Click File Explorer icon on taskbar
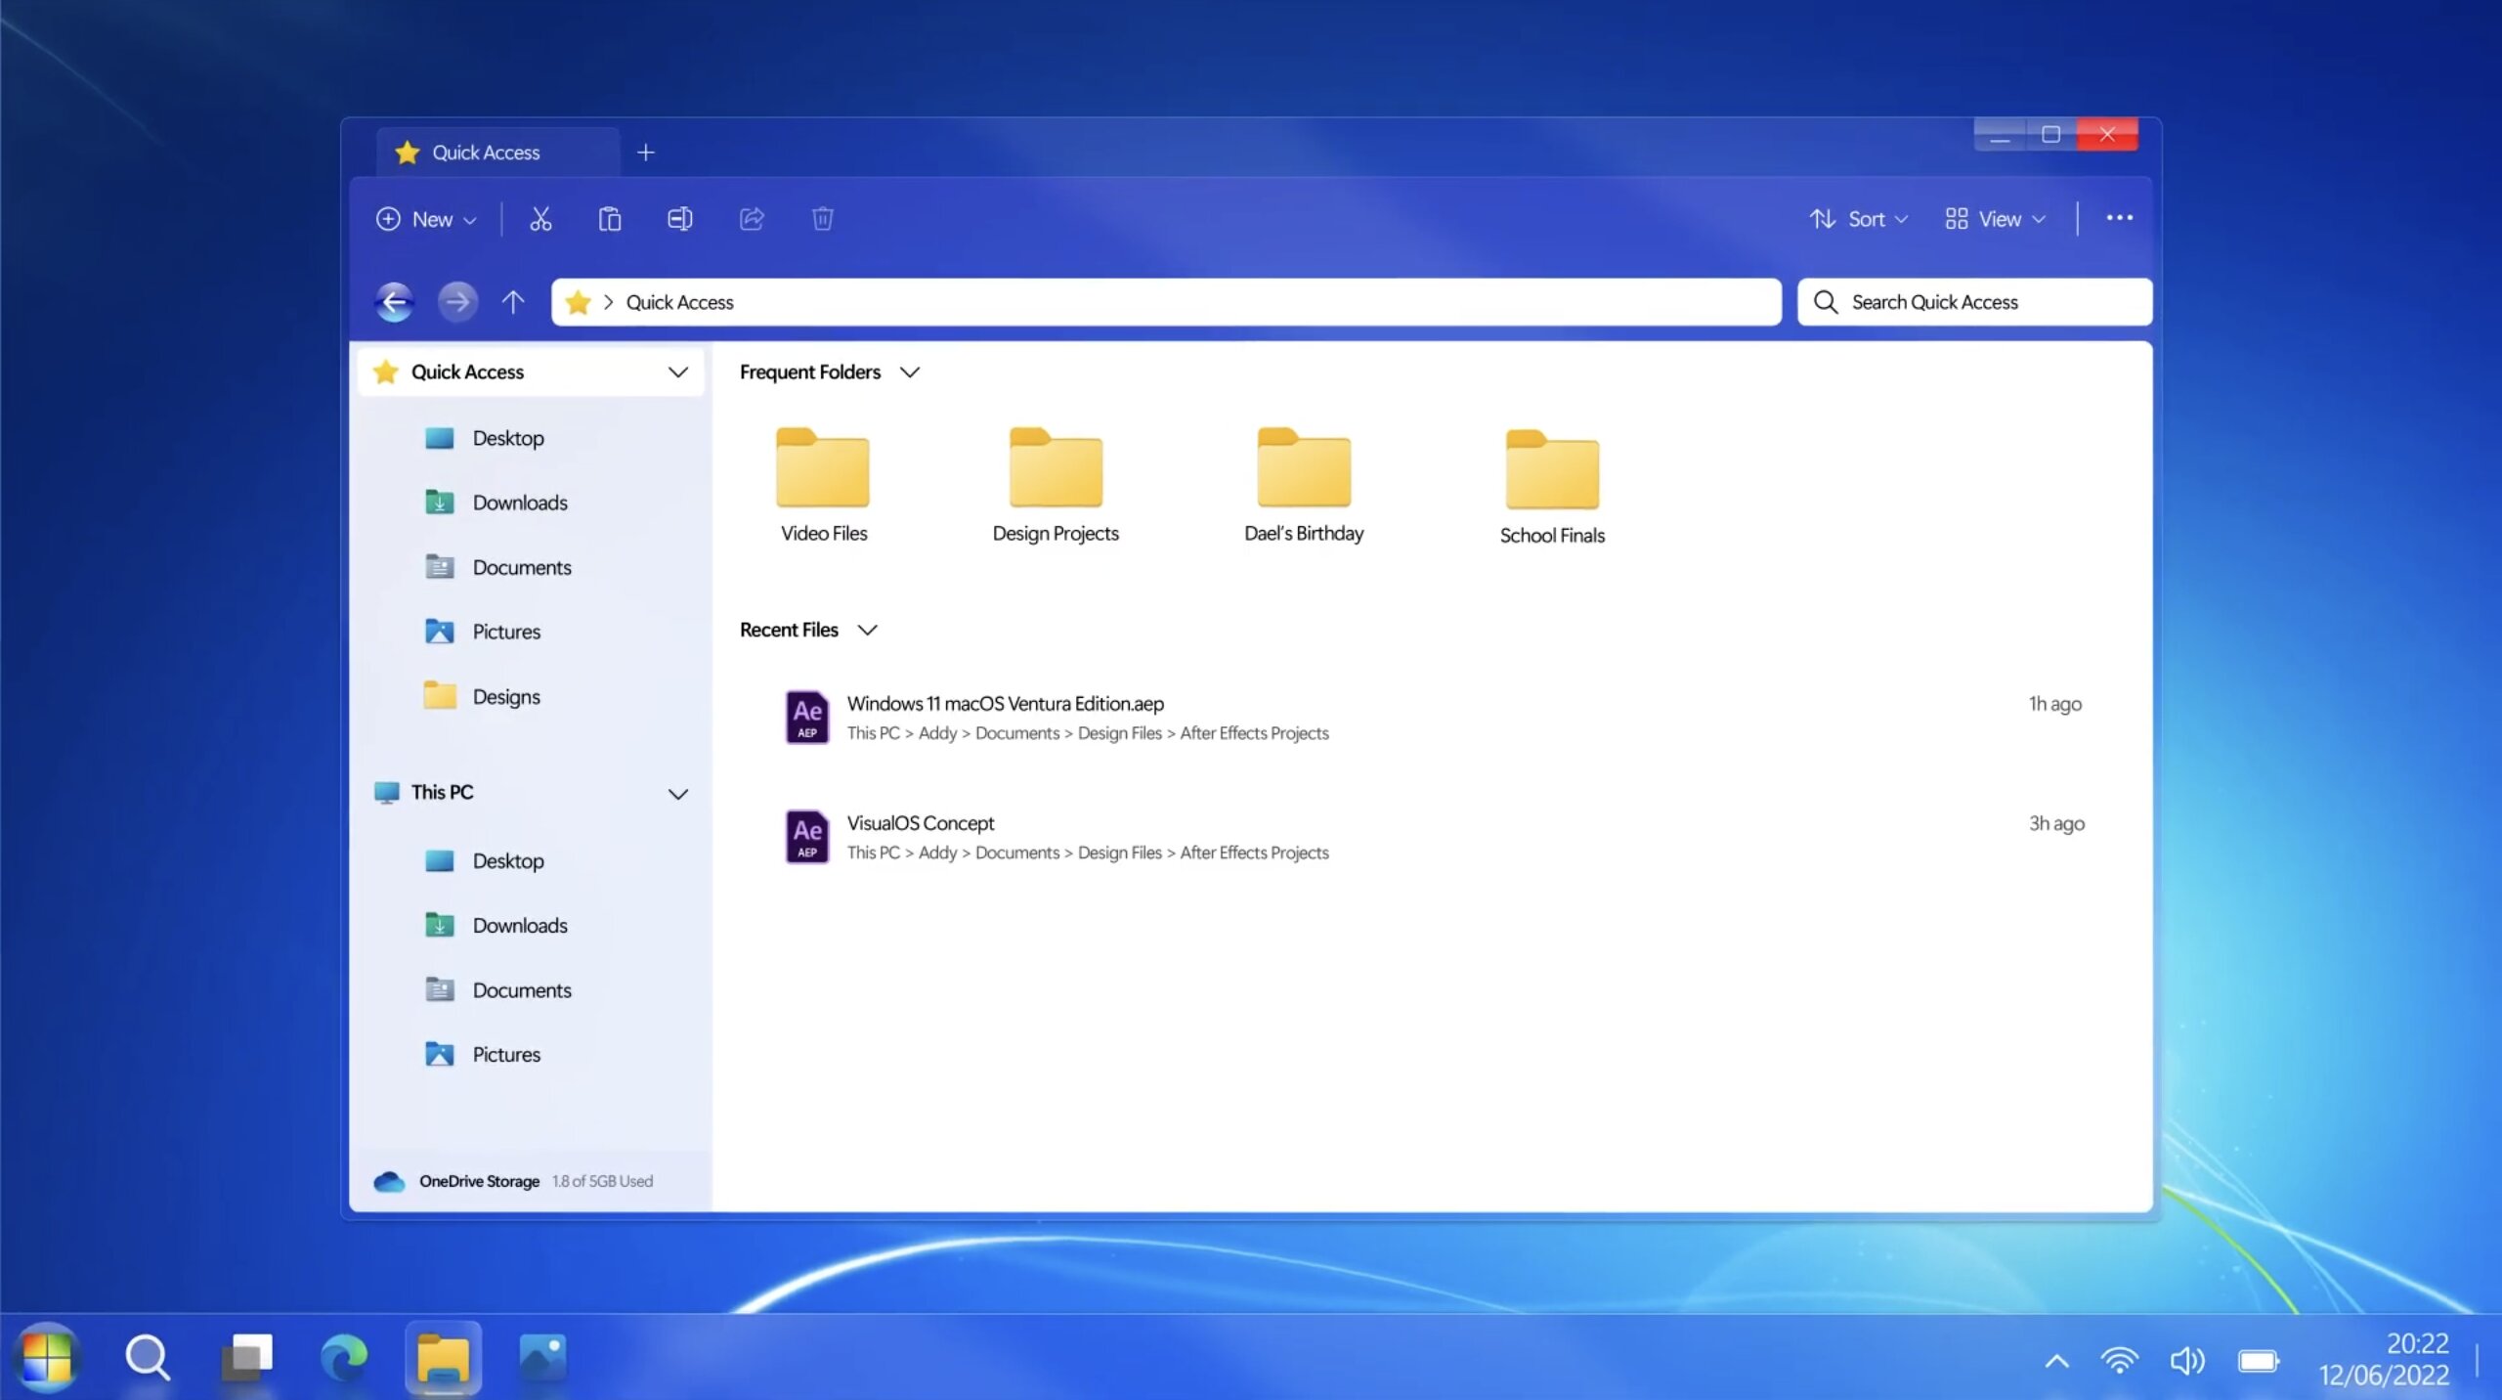Image resolution: width=2502 pixels, height=1400 pixels. [444, 1358]
